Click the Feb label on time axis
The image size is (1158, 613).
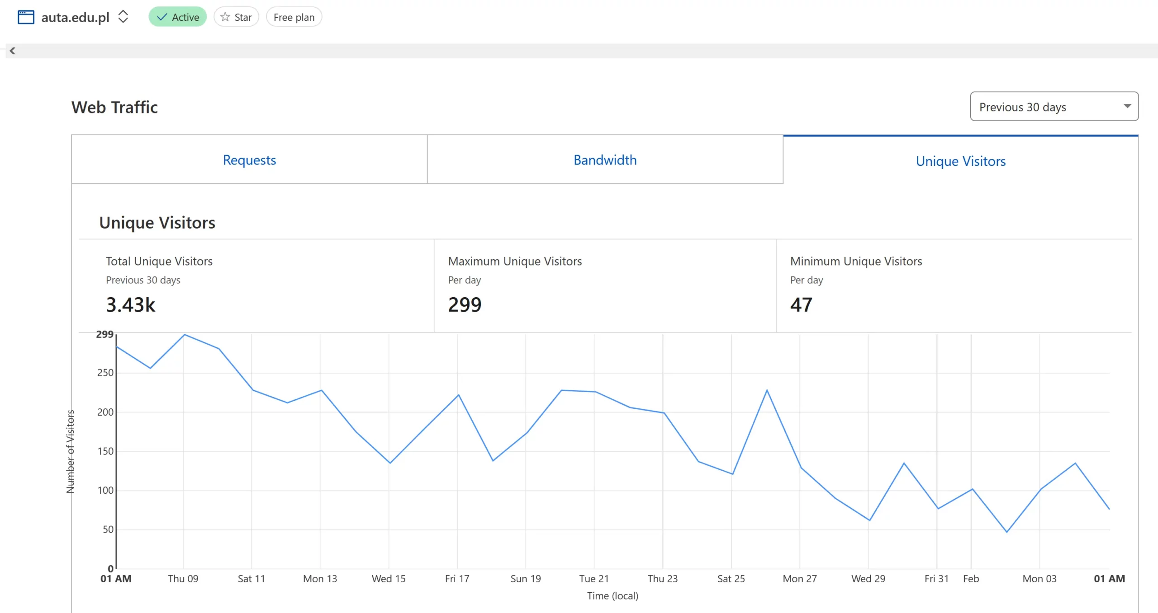pyautogui.click(x=971, y=579)
